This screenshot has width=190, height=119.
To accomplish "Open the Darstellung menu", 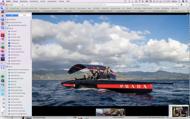I will [34, 1].
